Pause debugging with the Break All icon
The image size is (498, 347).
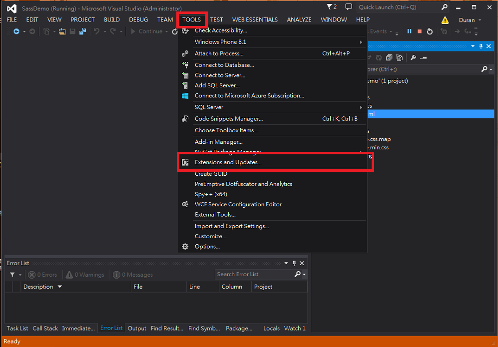410,31
